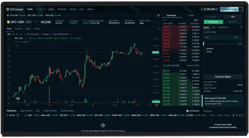The width and height of the screenshot is (249, 138).
Task: Click the order size percentage slider handle
Action: coord(204,44)
